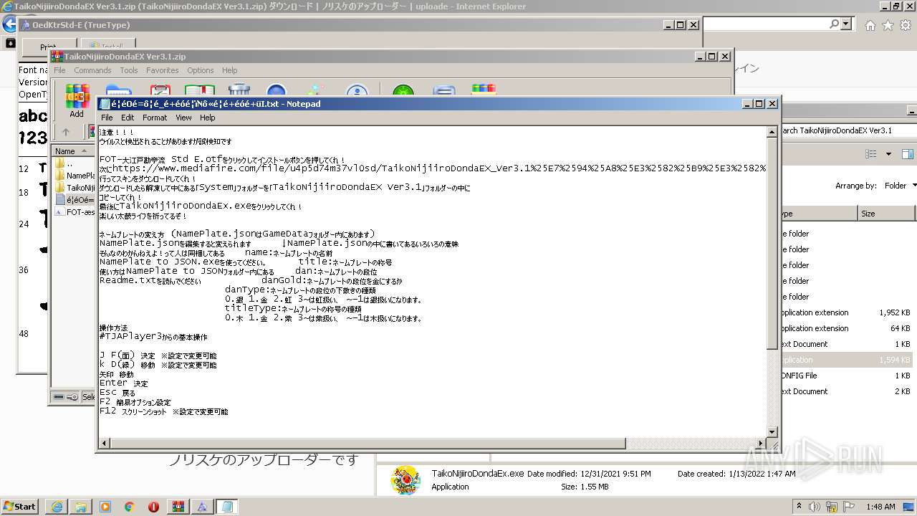Click the Action Center flag icon

(x=850, y=506)
